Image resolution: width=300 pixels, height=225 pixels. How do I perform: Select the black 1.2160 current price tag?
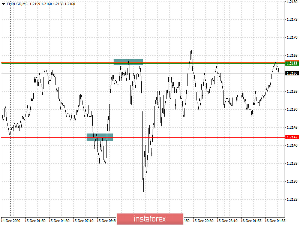[292, 73]
